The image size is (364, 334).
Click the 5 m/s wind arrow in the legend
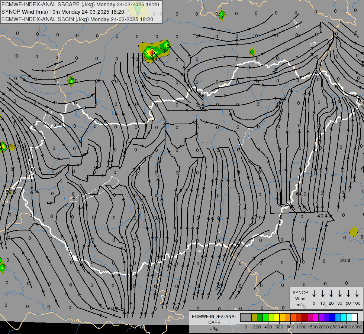[x=314, y=294]
